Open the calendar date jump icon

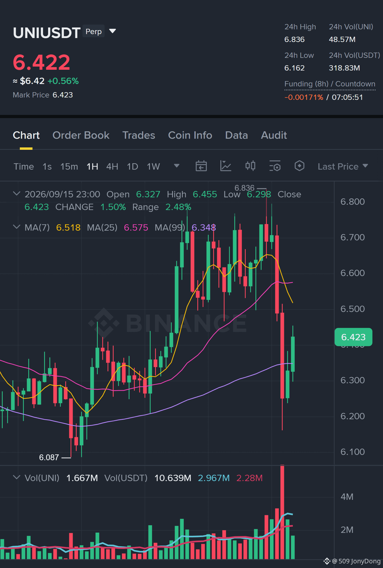[201, 166]
